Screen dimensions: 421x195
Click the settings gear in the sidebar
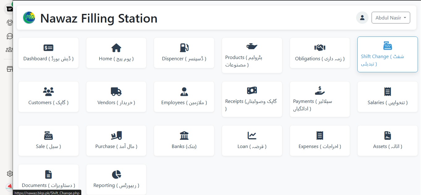10,174
